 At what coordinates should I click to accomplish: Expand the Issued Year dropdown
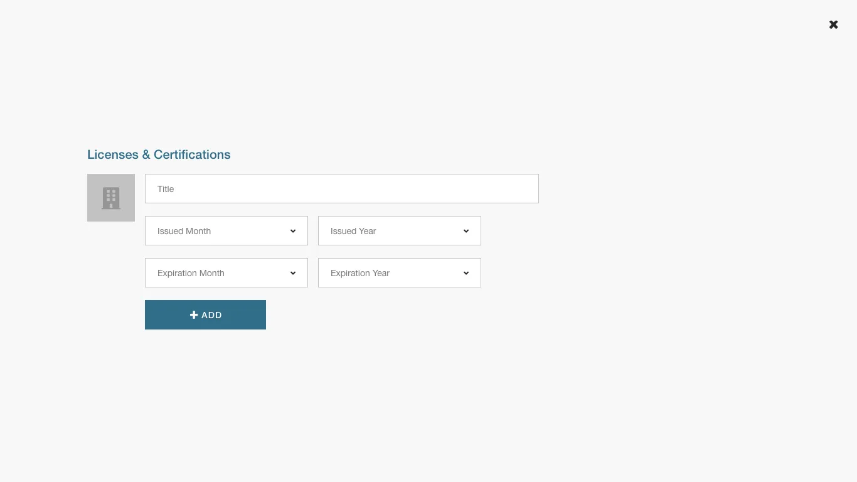click(x=399, y=231)
